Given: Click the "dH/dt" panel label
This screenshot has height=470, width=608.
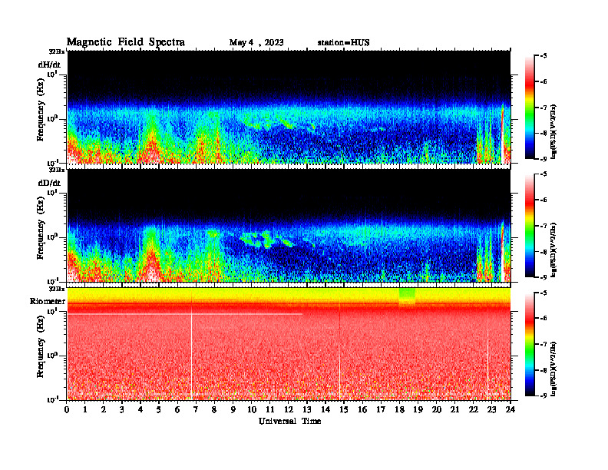Looking at the screenshot, I should click(49, 65).
